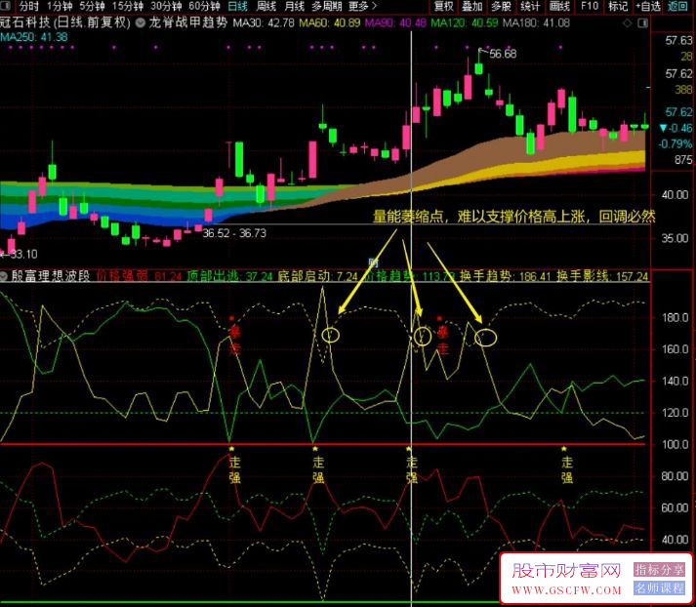
Task: Click the MA30: 42.78 value
Action: tap(264, 22)
